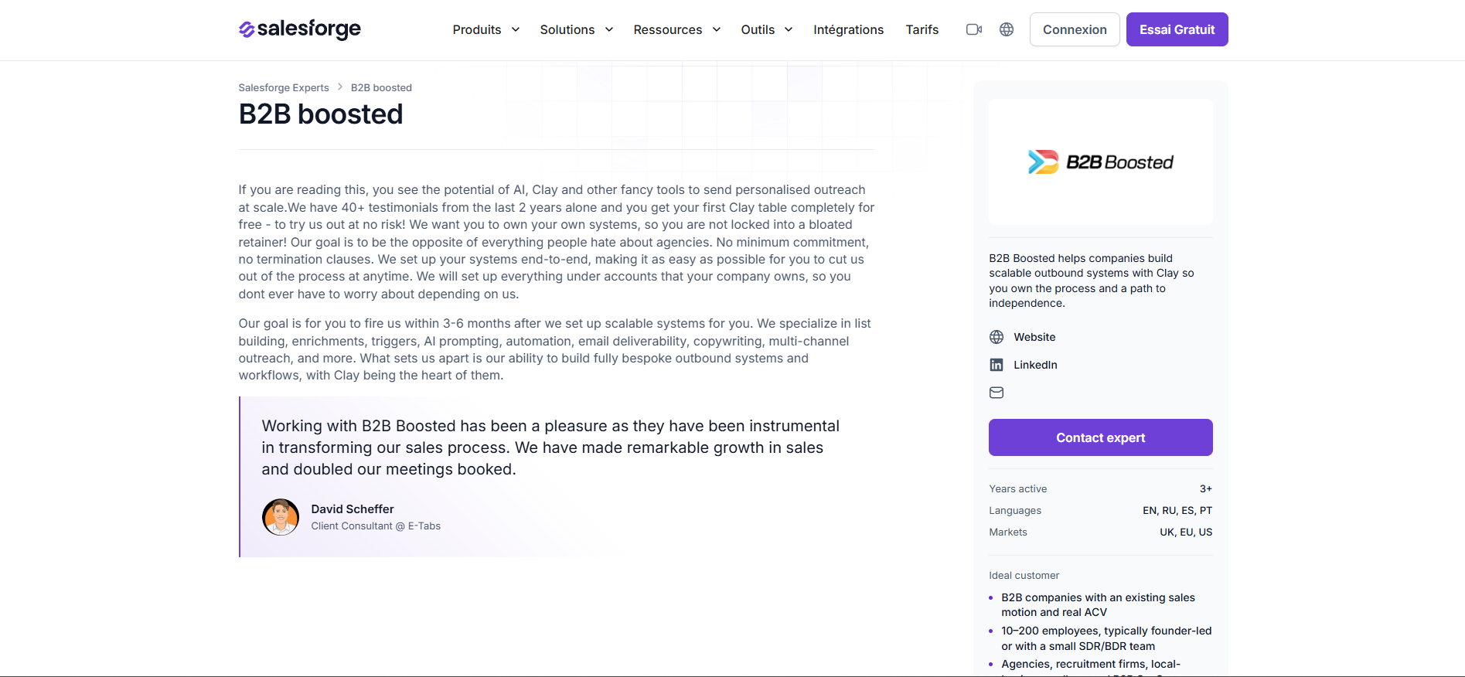Viewport: 1465px width, 677px height.
Task: Click the paragraph starting 'If you are reading this'
Action: 557,242
